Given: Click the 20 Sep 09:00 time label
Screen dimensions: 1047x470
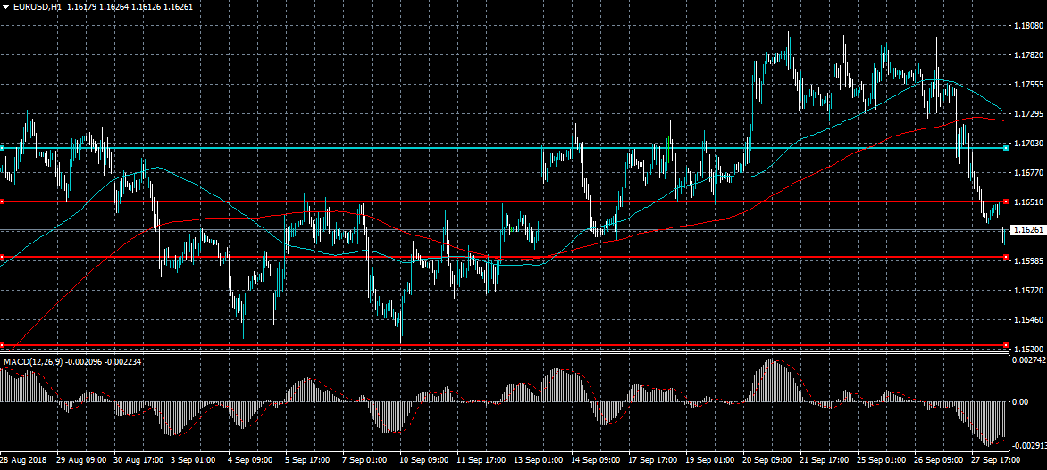Looking at the screenshot, I should 766,460.
